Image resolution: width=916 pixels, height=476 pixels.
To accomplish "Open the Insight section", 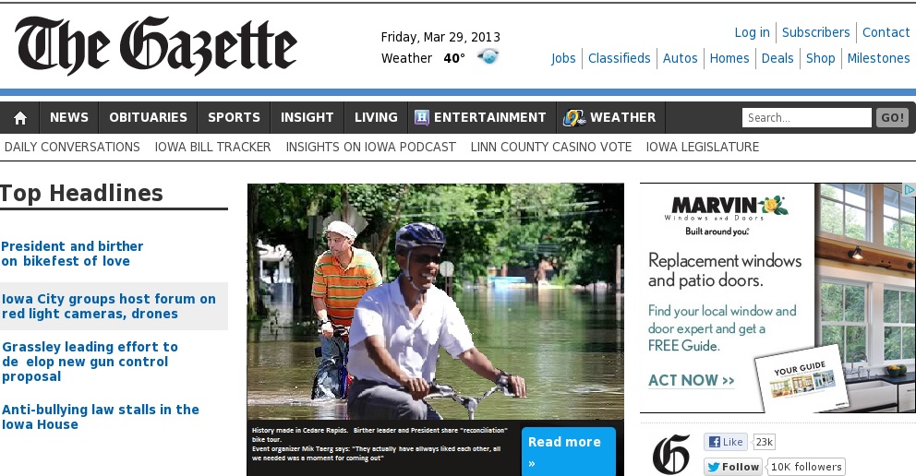I will tap(307, 117).
